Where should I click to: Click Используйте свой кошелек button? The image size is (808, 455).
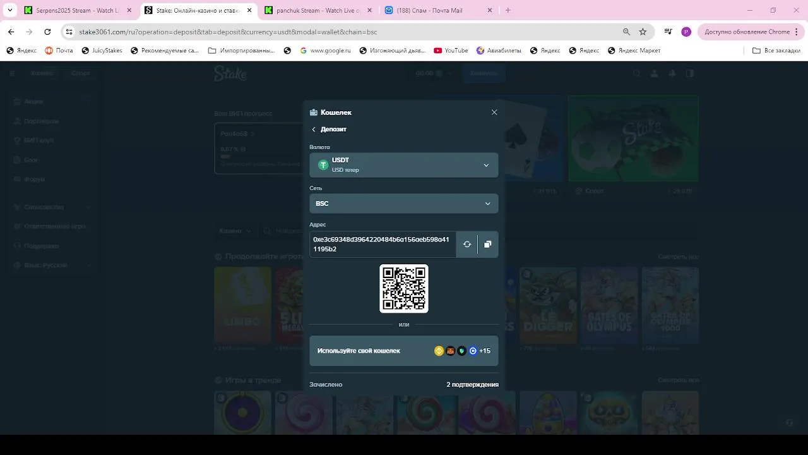pos(404,351)
